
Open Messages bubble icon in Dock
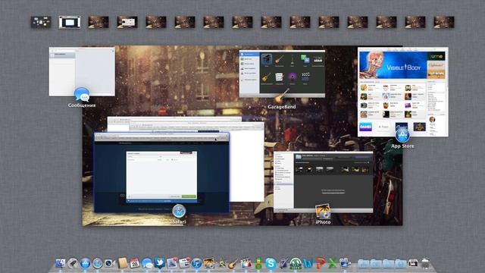click(x=147, y=263)
